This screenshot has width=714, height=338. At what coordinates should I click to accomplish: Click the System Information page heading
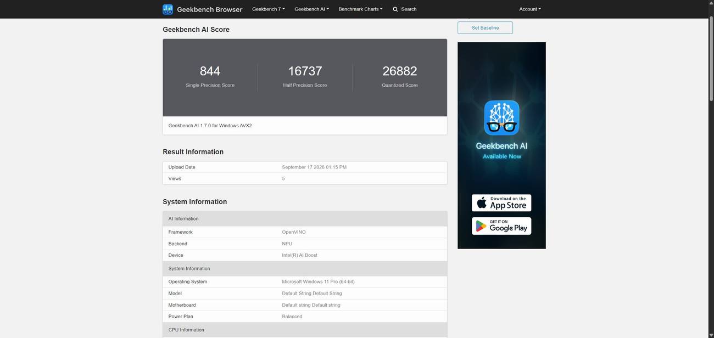coord(194,202)
